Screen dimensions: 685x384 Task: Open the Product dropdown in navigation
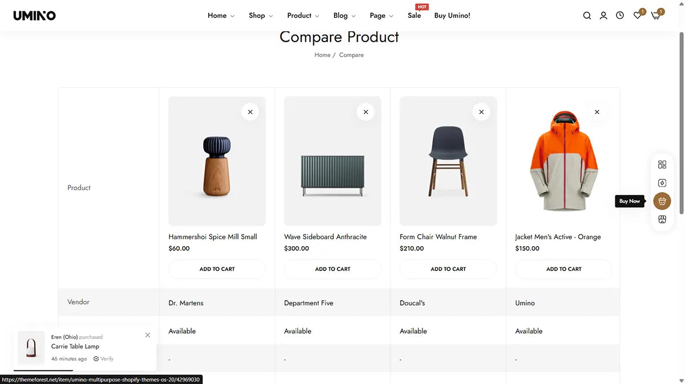pyautogui.click(x=300, y=15)
